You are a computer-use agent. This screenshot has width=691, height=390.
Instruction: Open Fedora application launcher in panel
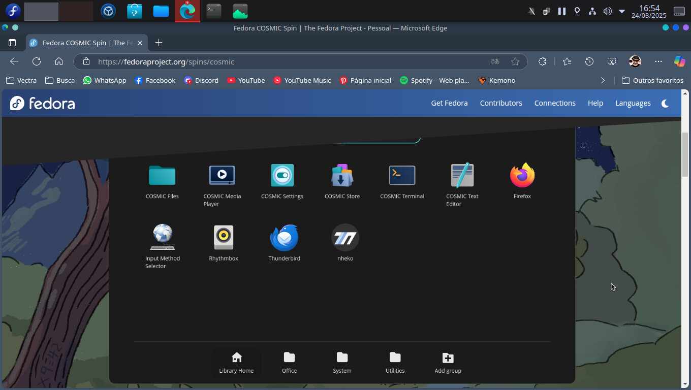coord(13,11)
